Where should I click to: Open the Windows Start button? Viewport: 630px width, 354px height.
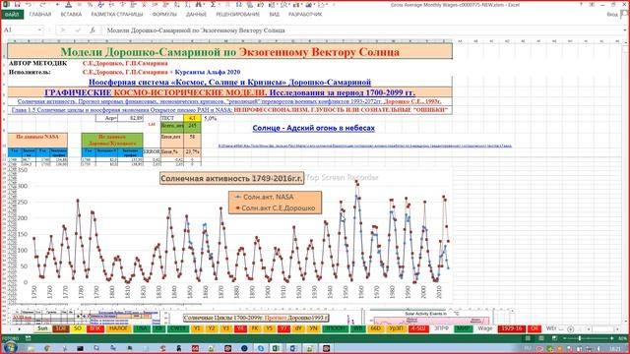pos(10,347)
